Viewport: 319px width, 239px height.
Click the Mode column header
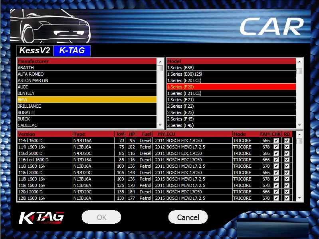pos(246,134)
